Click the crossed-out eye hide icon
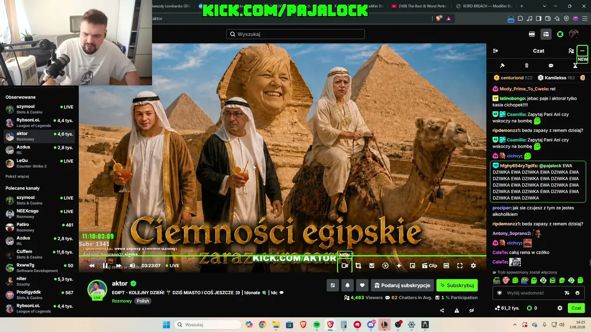591x332 pixels. (x=471, y=310)
